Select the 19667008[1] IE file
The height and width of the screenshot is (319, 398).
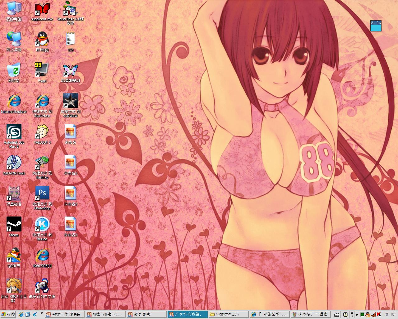pos(42,258)
